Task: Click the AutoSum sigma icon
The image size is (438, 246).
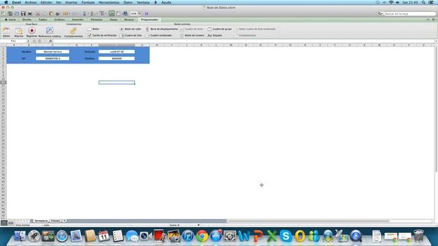Action: click(x=84, y=14)
